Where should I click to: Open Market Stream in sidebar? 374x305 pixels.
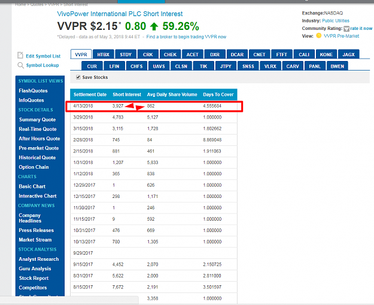35,240
